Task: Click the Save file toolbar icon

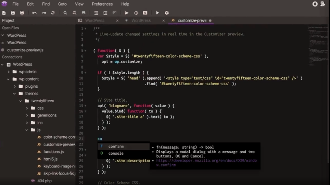Action: click(13, 13)
